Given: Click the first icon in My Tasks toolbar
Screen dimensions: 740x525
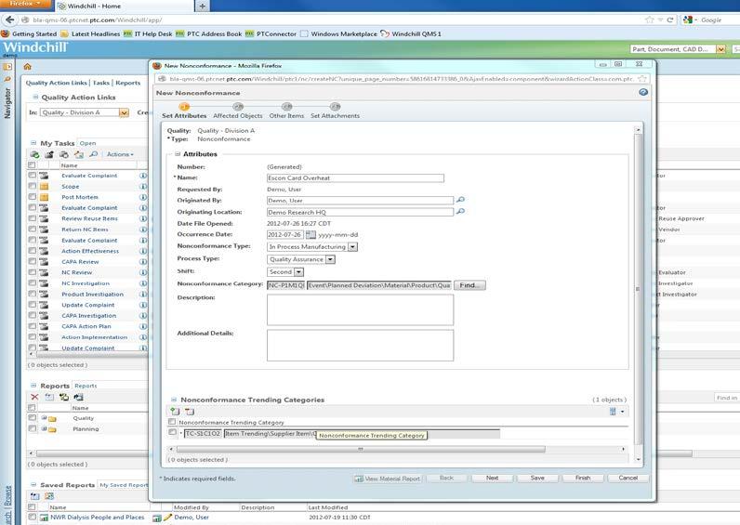Looking at the screenshot, I should (34, 154).
